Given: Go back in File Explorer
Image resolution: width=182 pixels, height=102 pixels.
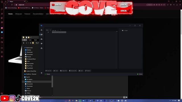Looking at the screenshot, I should point(24,43).
